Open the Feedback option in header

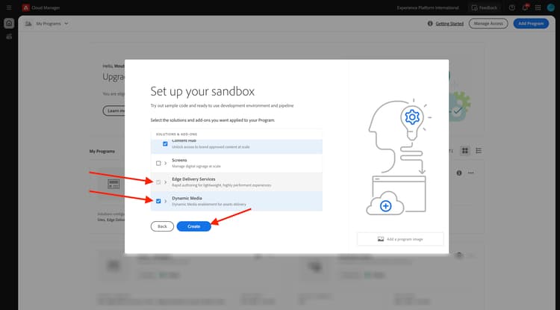485,7
